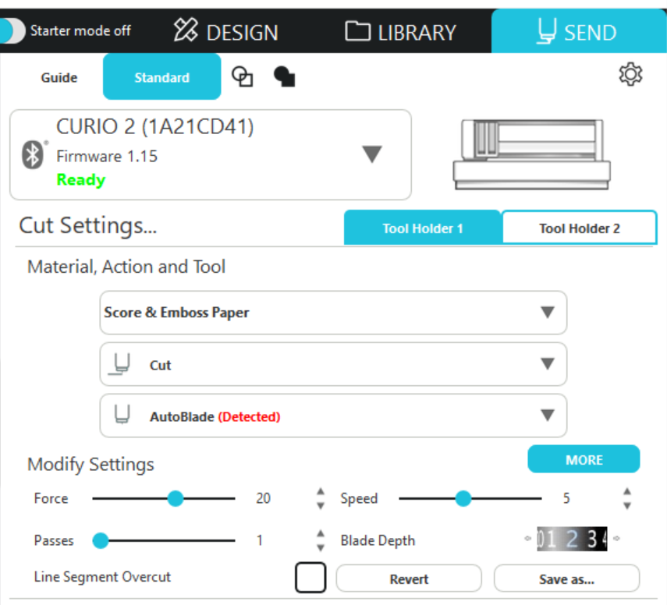Click the right arrow beside Blade Depth

tap(616, 539)
